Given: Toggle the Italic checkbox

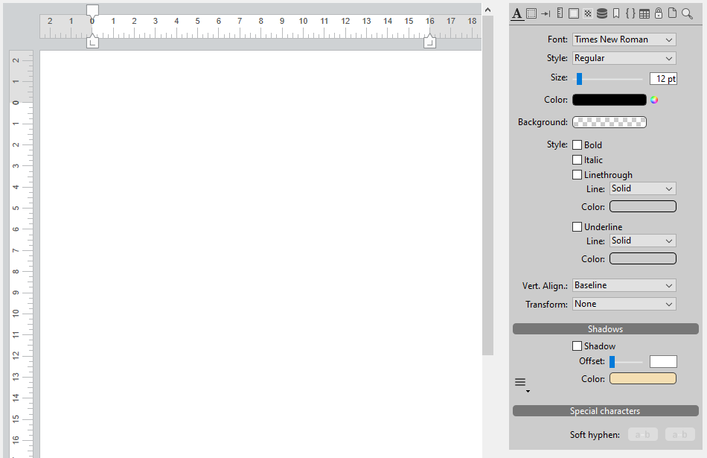Looking at the screenshot, I should [577, 160].
